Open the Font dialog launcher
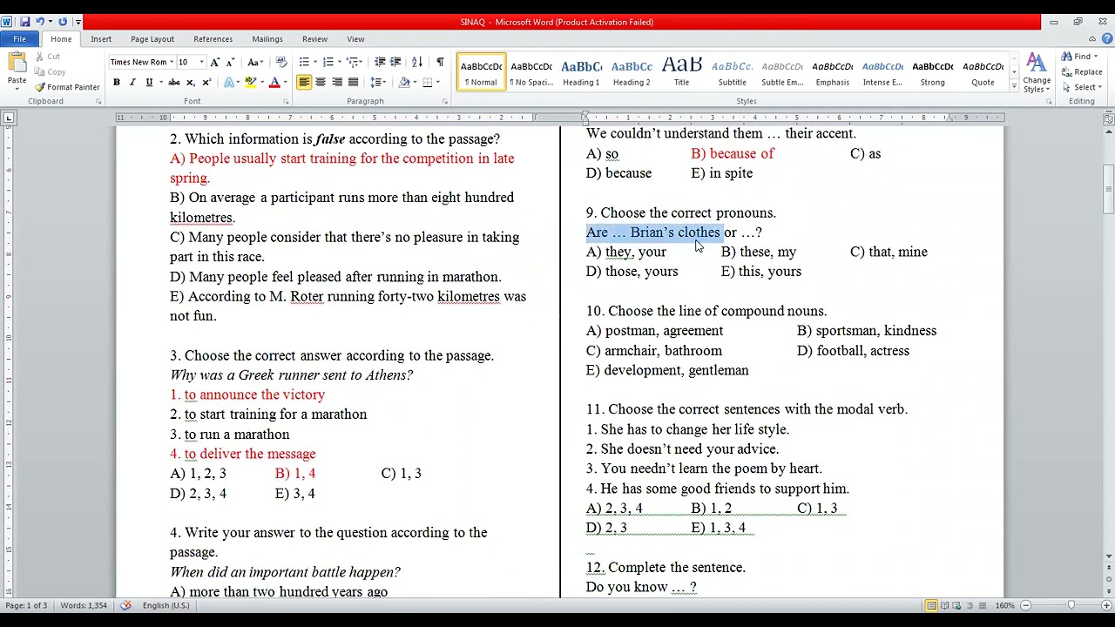Screen dimensions: 1115x627 click(286, 102)
